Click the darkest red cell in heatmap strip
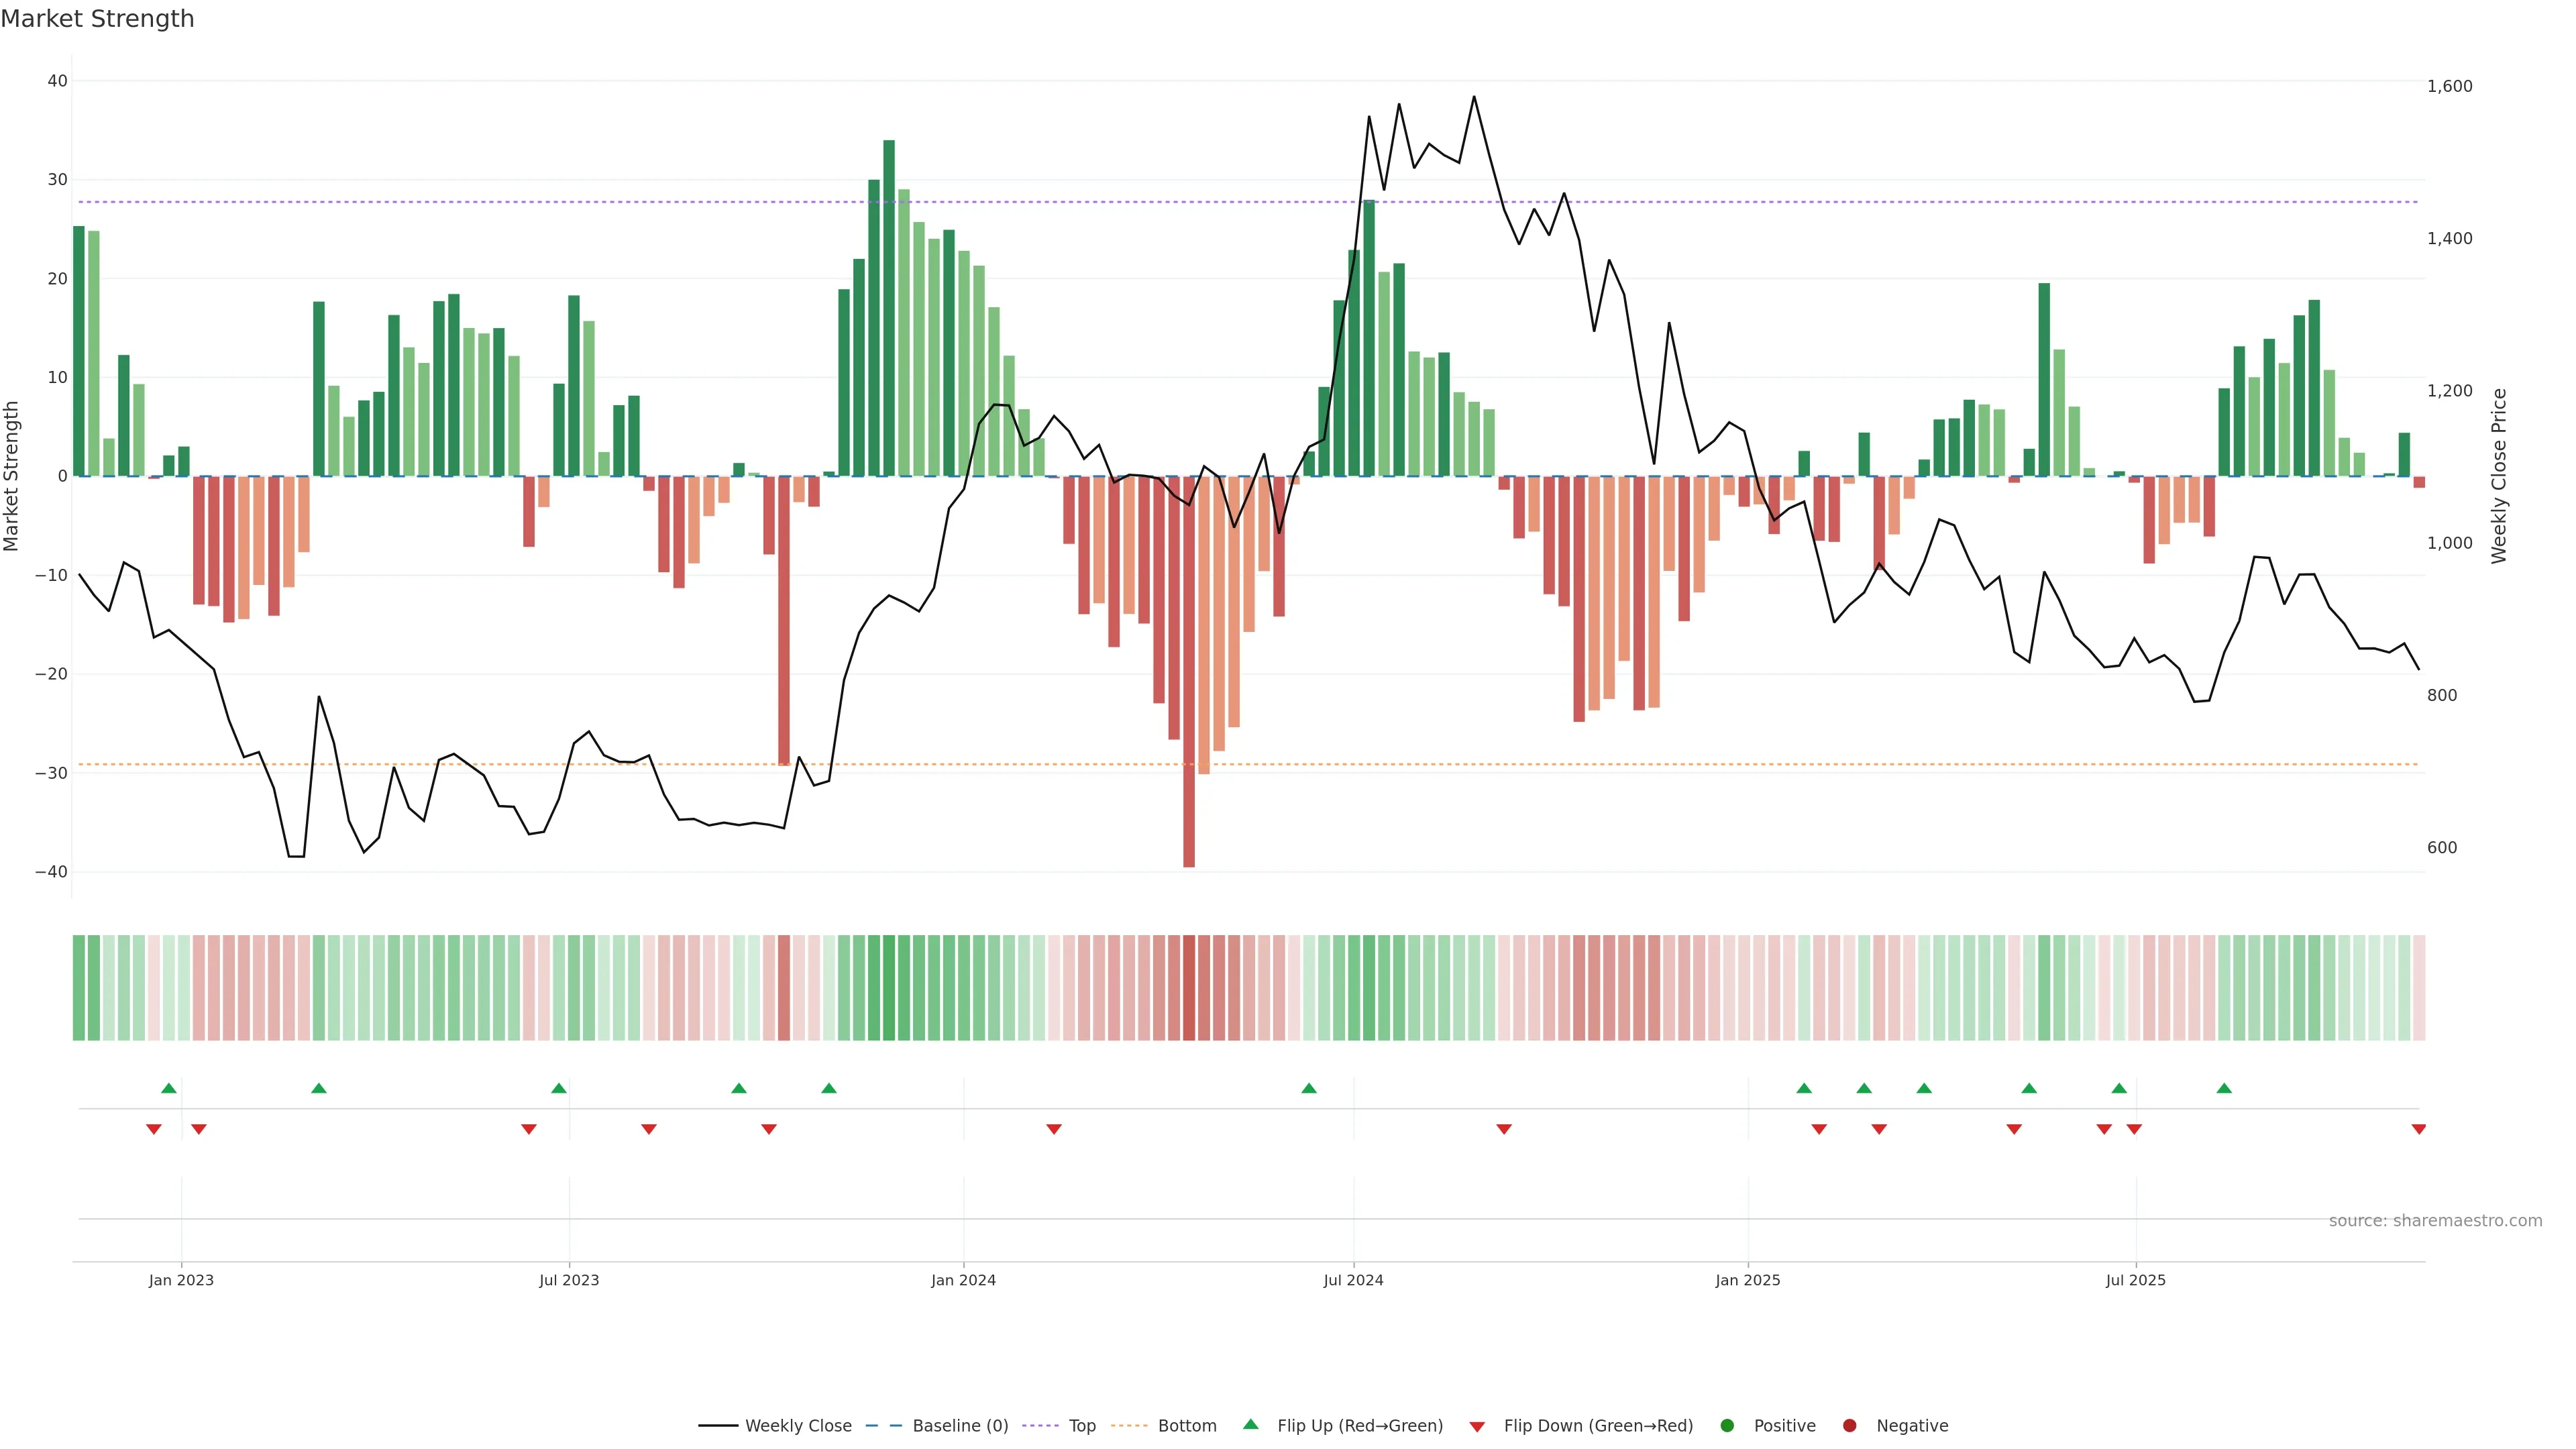 1189,988
